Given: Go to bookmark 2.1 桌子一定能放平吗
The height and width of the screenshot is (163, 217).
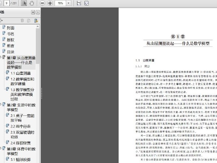Looking at the screenshot, I should (x=22, y=118).
